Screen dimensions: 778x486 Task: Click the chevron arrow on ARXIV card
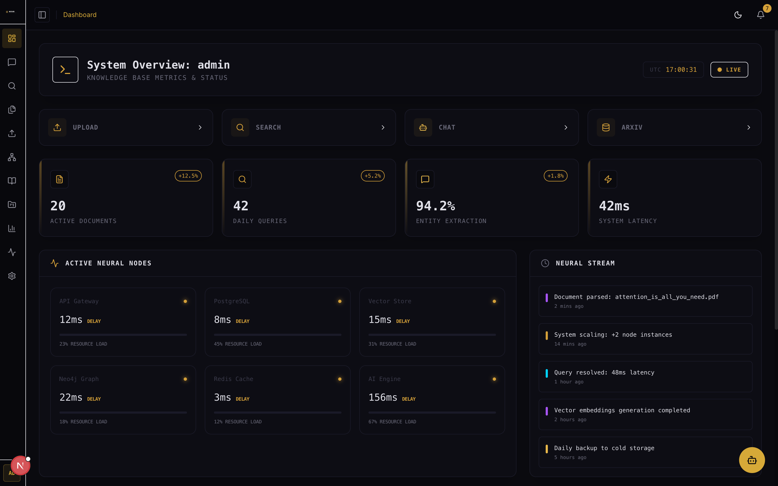(749, 128)
